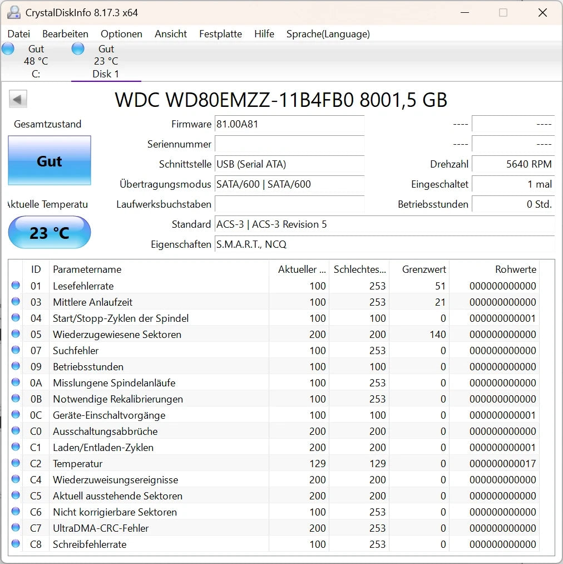Open the Festplatte menu

220,34
